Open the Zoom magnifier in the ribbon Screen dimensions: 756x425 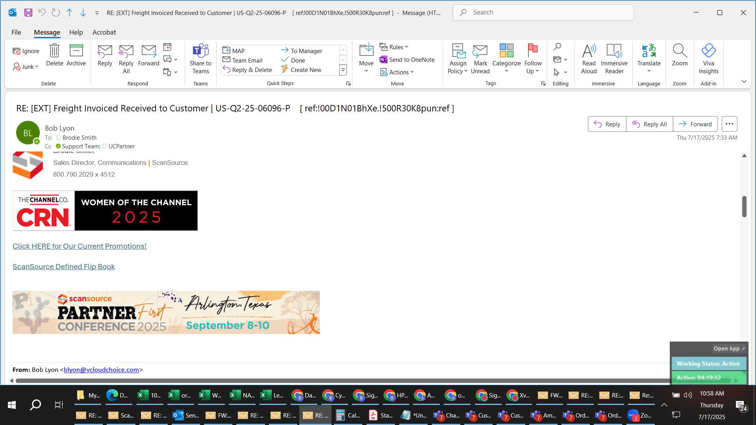tap(680, 55)
